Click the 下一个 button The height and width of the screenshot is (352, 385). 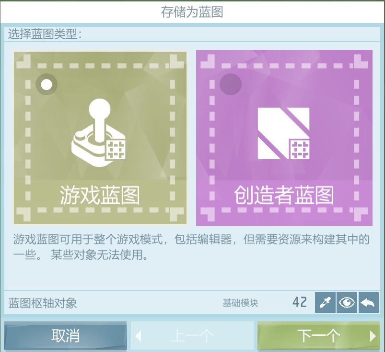coord(318,336)
